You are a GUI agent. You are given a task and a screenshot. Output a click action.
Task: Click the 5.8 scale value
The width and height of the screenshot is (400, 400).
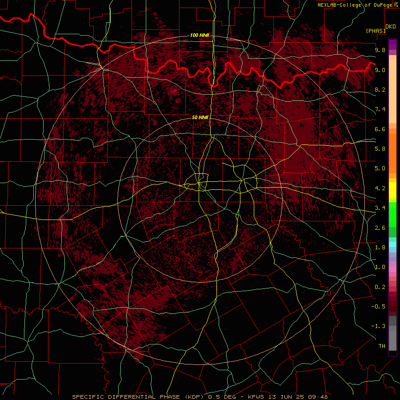pos(380,149)
